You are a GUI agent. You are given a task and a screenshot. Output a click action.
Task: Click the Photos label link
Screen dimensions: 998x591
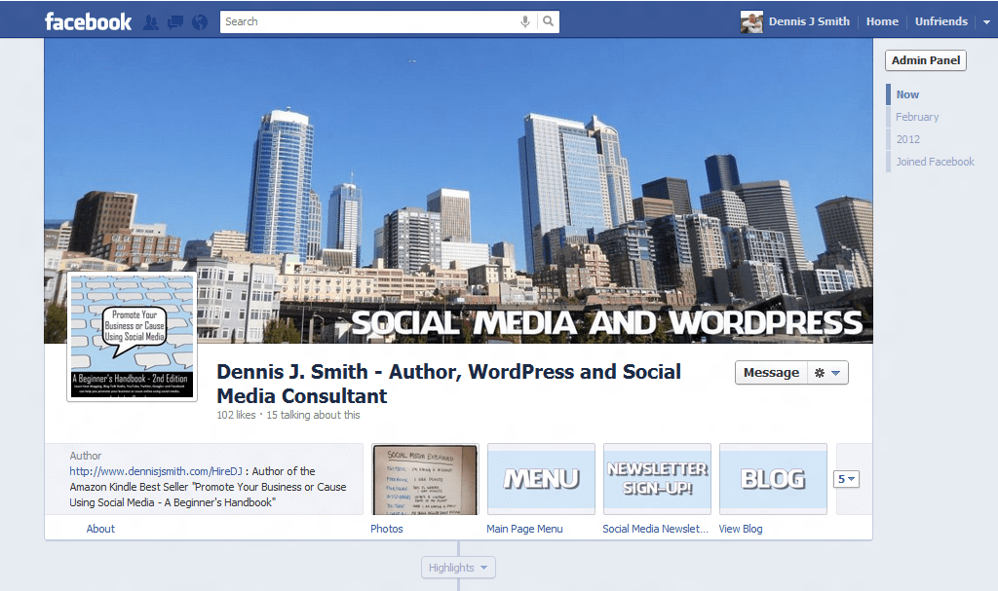(x=387, y=529)
